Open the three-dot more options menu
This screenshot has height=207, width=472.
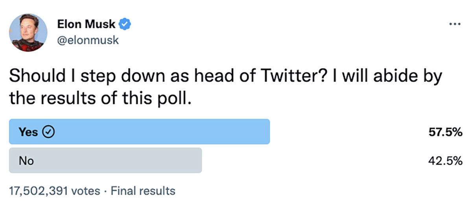click(454, 24)
